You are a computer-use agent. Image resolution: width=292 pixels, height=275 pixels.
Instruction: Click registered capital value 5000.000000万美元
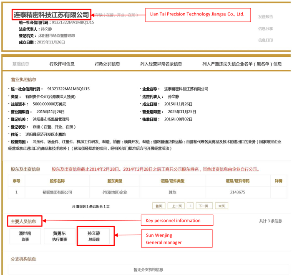[x=50, y=104]
